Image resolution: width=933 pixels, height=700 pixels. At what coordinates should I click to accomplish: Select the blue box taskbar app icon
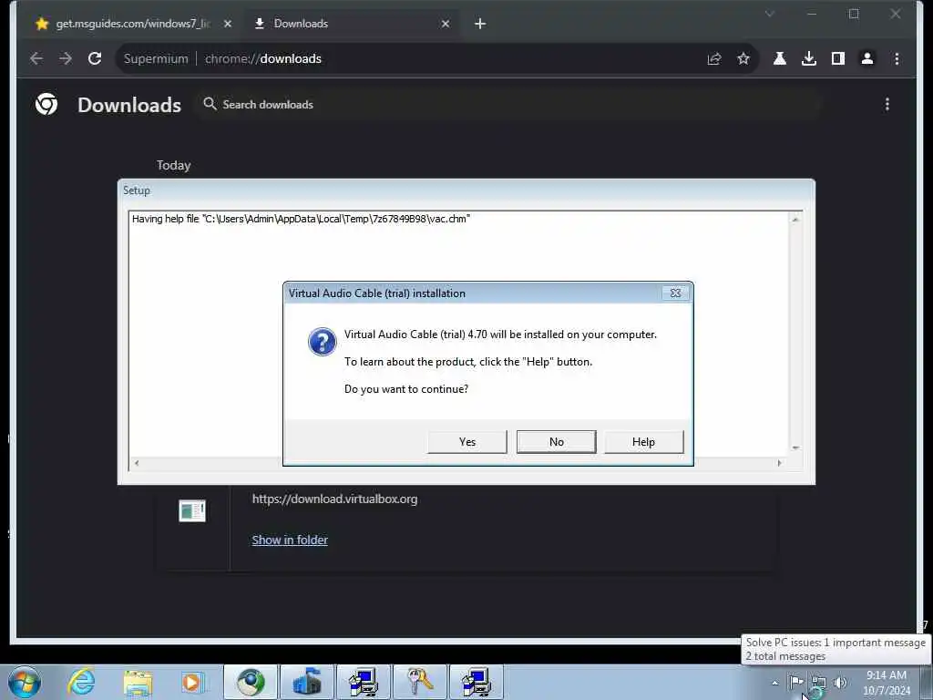pyautogui.click(x=307, y=682)
